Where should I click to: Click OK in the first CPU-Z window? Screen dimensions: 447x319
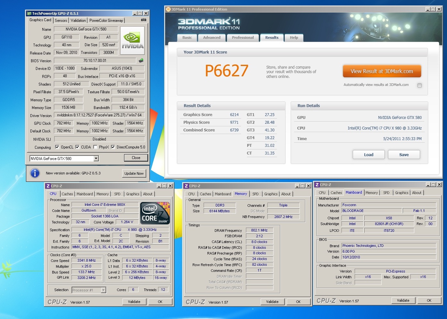click(160, 302)
